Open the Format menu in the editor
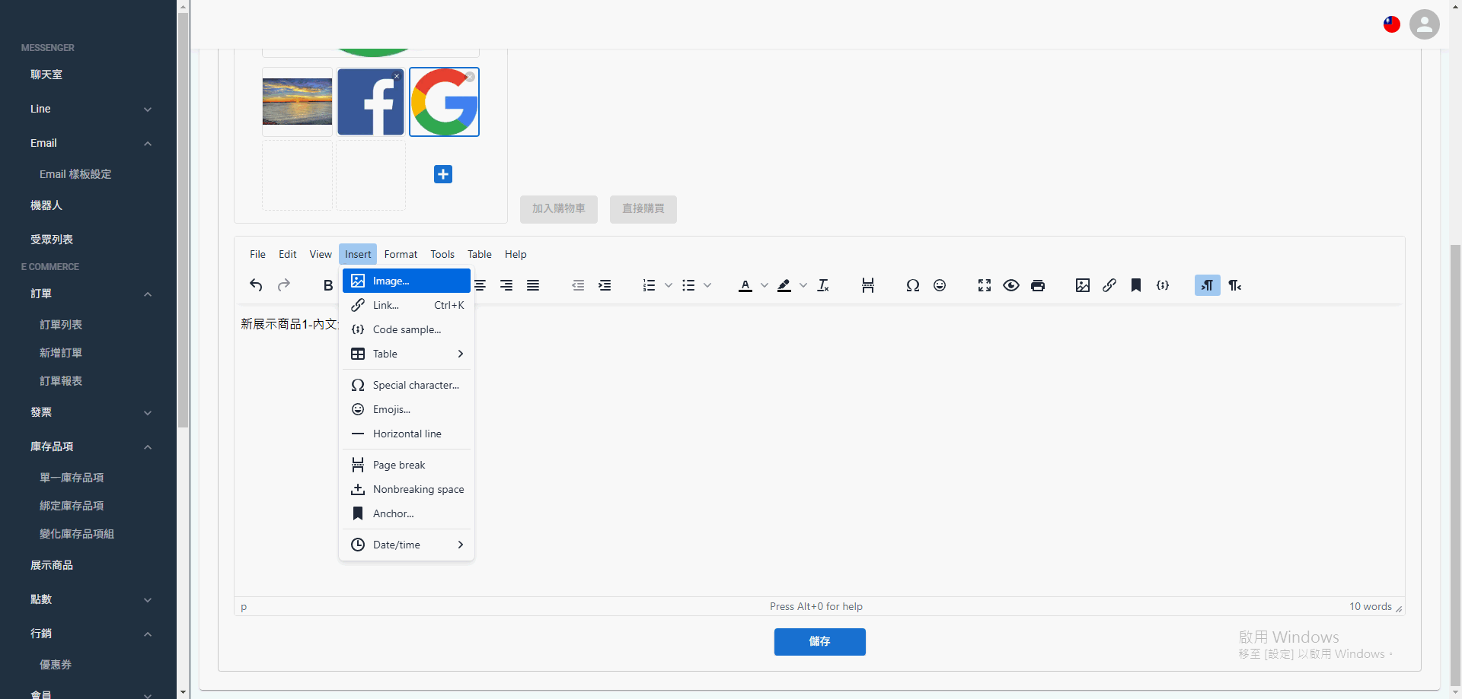The height and width of the screenshot is (699, 1462). (401, 254)
